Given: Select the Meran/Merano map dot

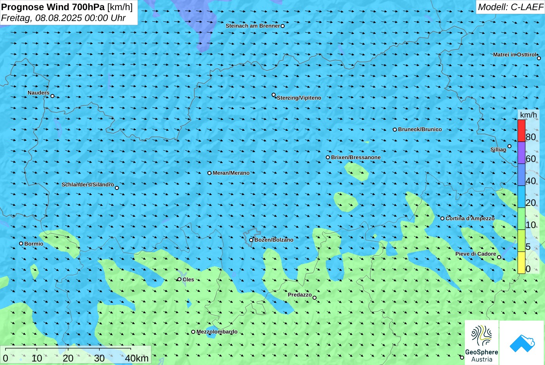Looking at the screenshot, I should 209,173.
